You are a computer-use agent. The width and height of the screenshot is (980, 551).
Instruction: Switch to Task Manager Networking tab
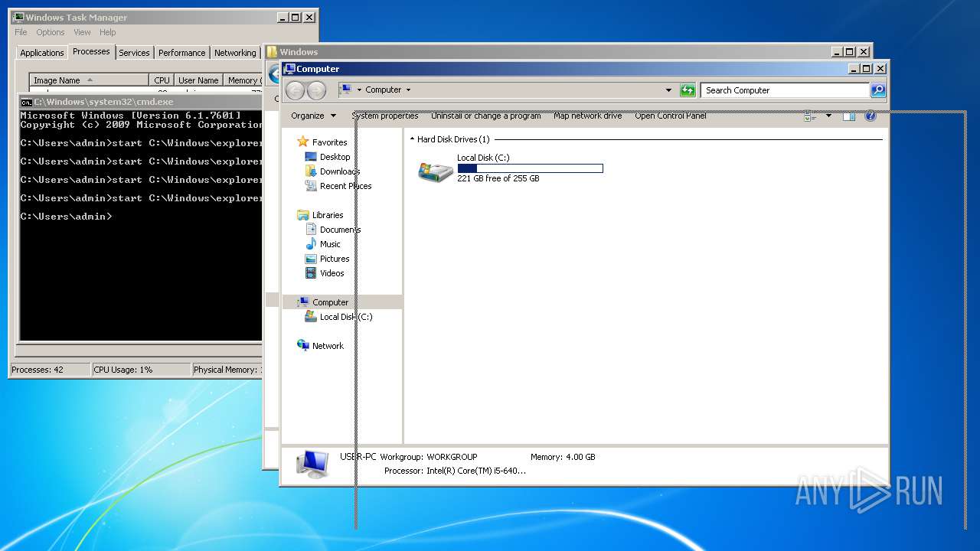[x=235, y=53]
